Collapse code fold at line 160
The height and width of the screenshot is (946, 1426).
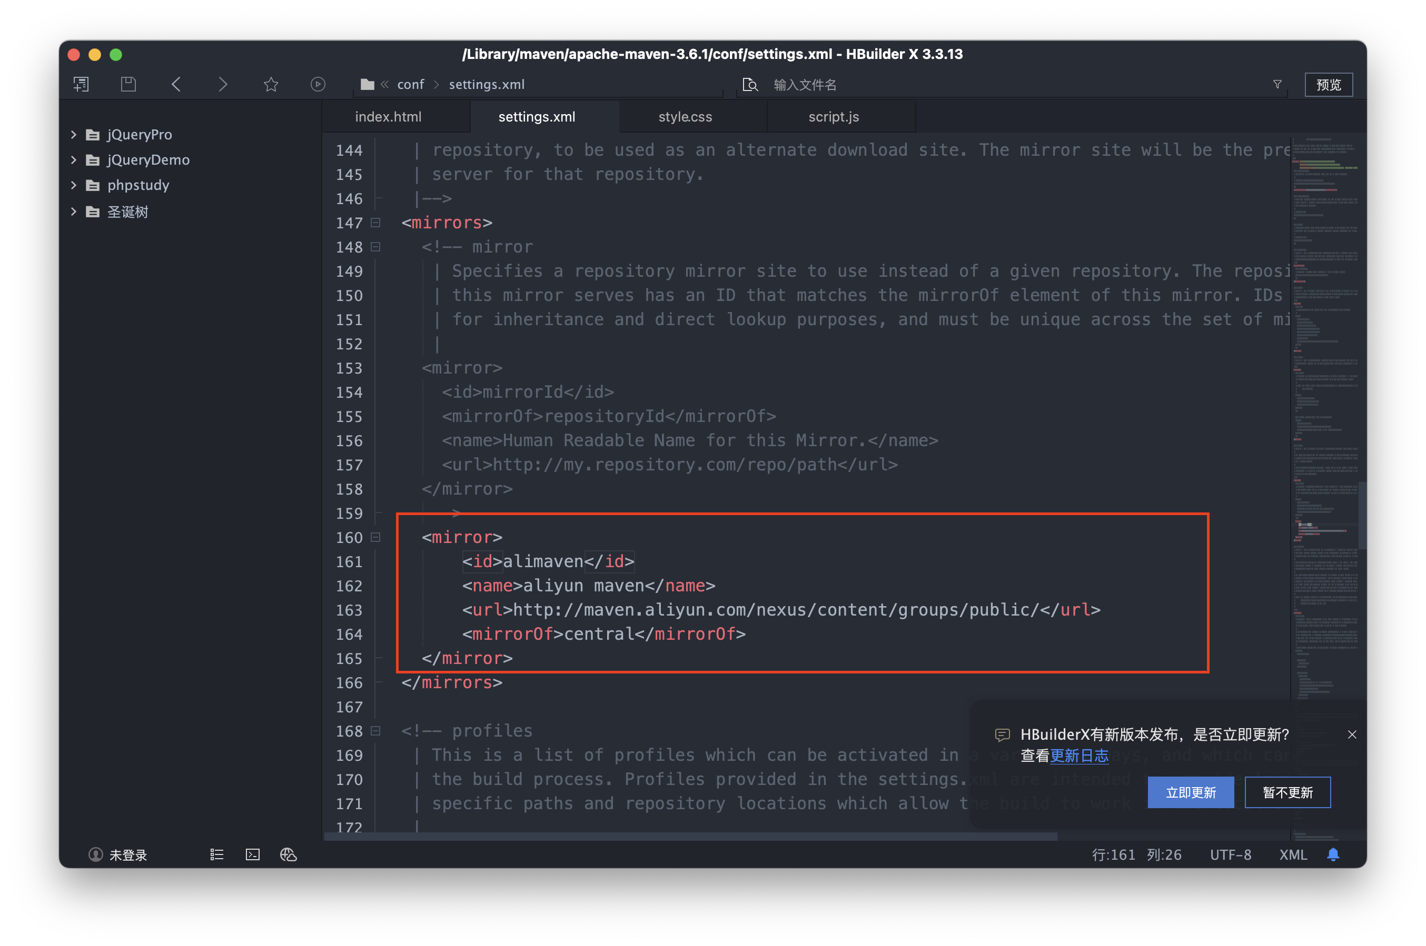(x=375, y=537)
